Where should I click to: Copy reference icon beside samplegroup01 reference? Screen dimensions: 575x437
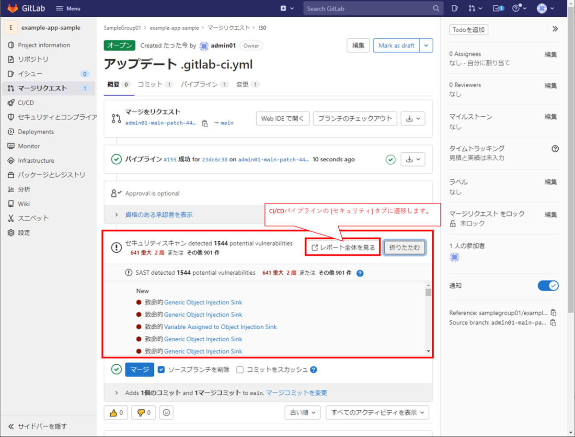(x=553, y=313)
